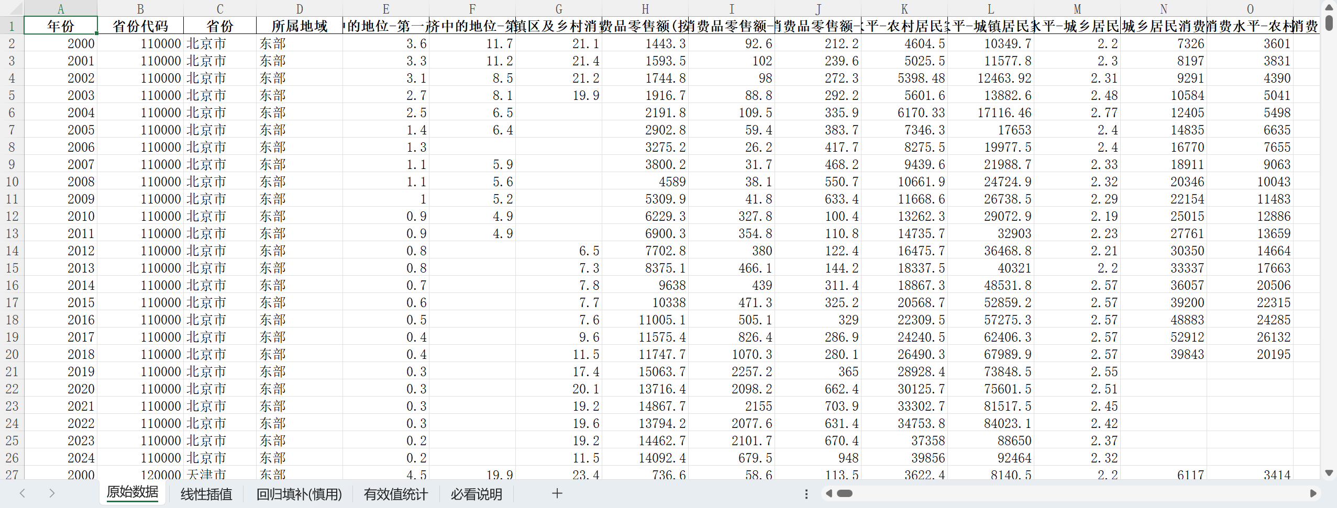
Task: Click the 年份 header cell A1
Action: pyautogui.click(x=60, y=26)
